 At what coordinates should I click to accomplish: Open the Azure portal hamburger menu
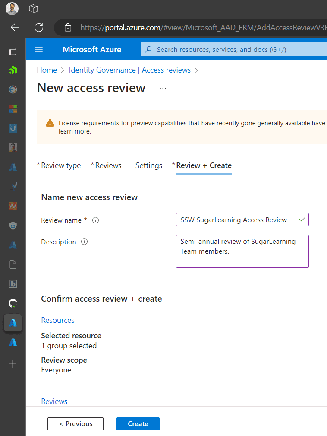pos(39,49)
